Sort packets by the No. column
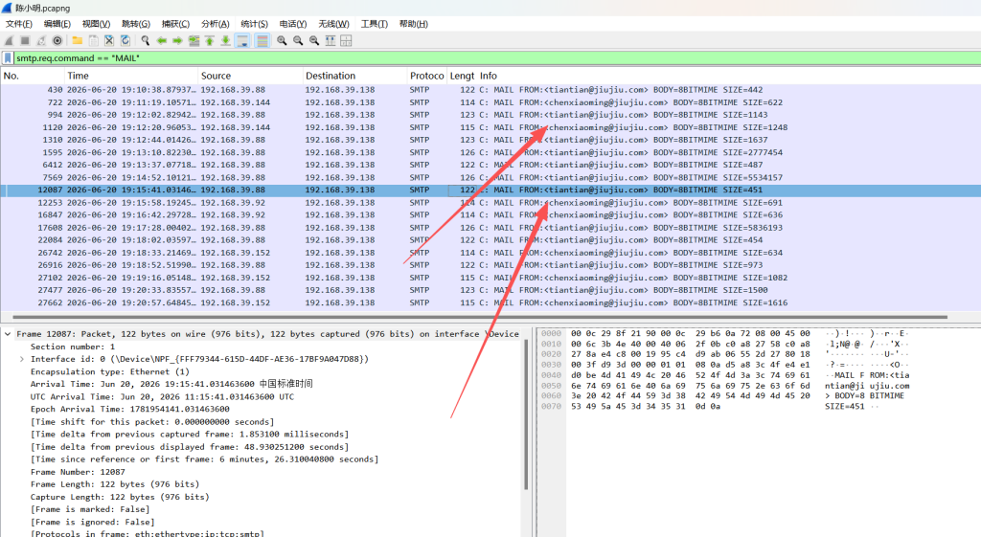The height and width of the screenshot is (537, 981). pos(32,76)
